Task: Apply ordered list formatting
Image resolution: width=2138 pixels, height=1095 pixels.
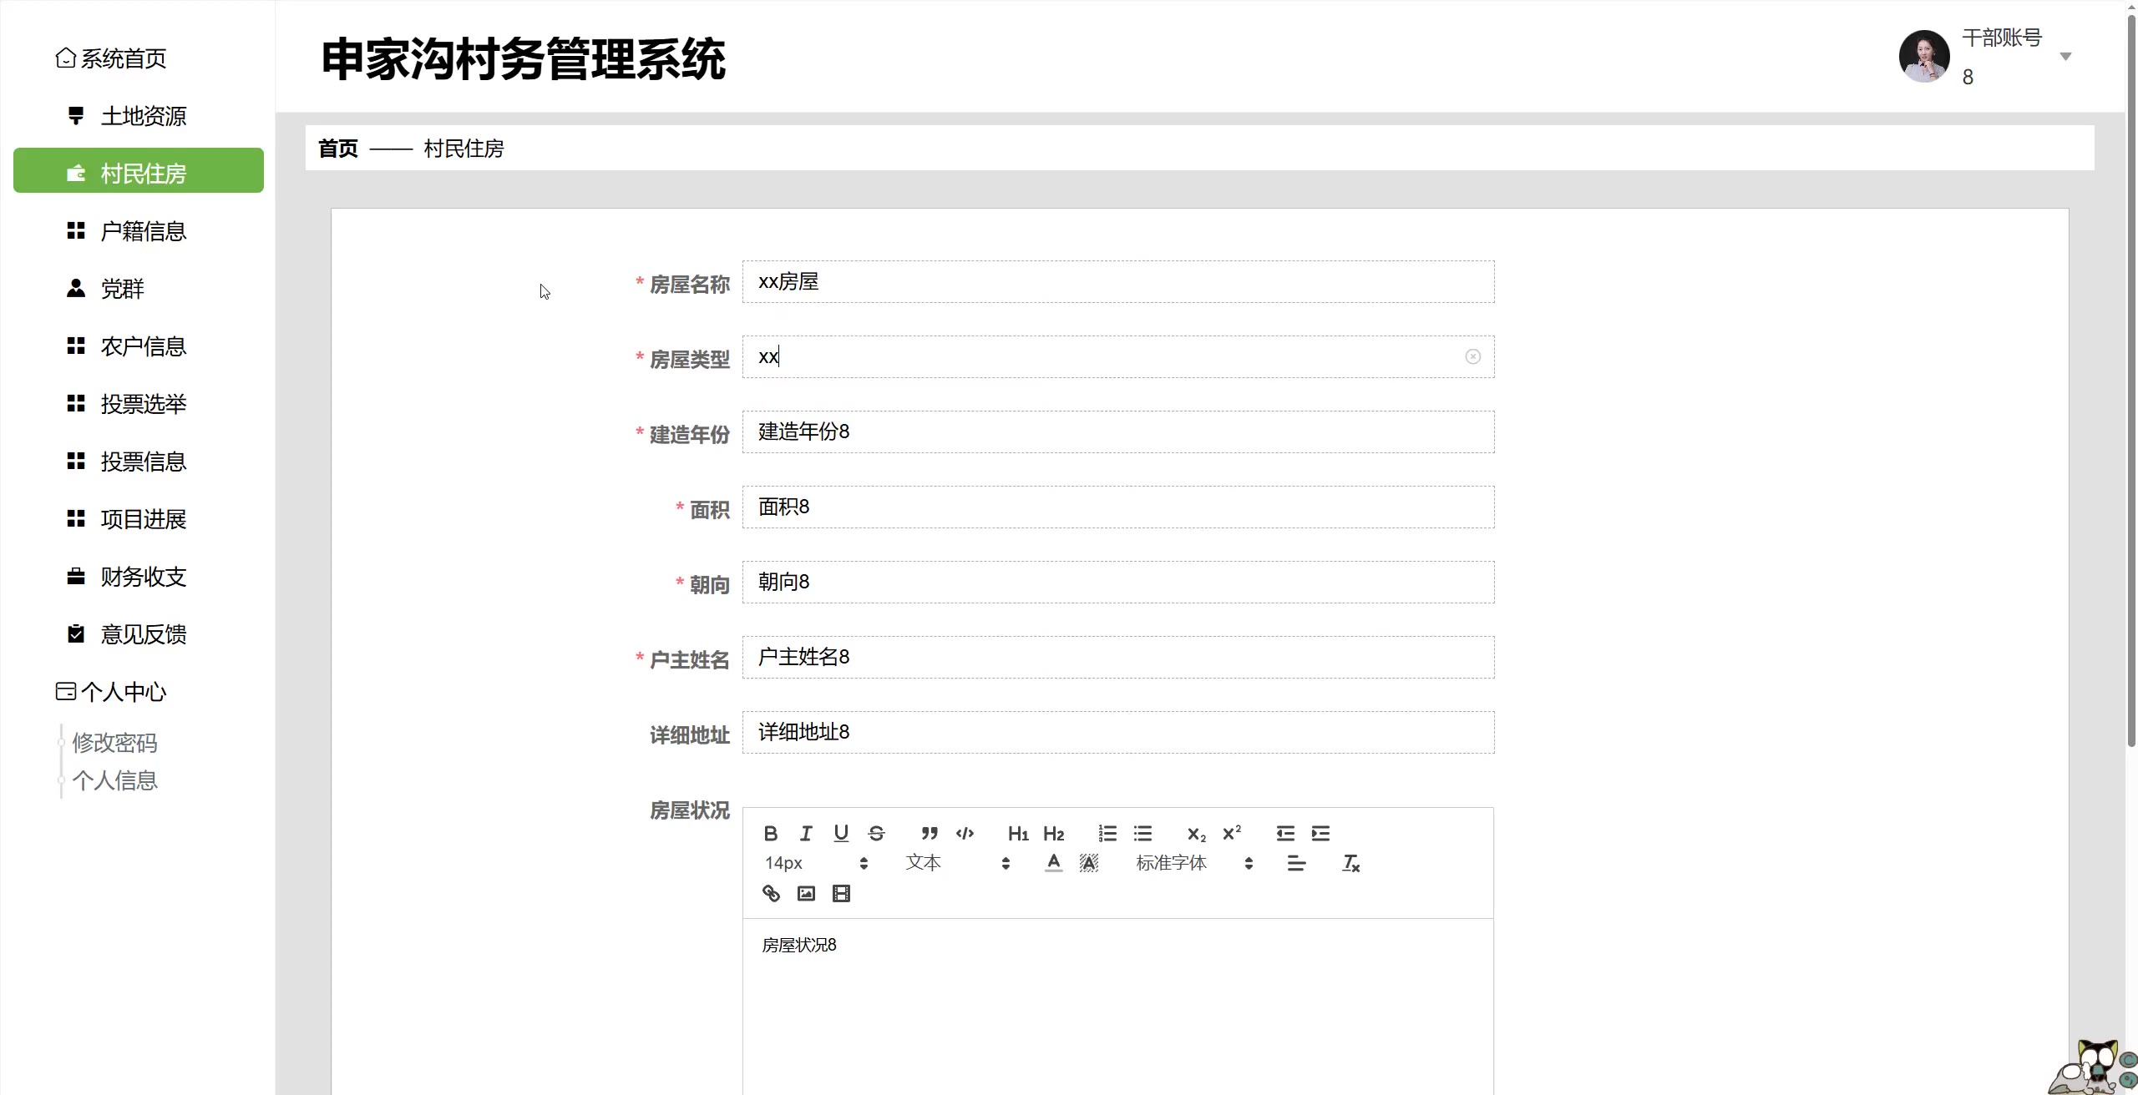Action: pos(1107,833)
